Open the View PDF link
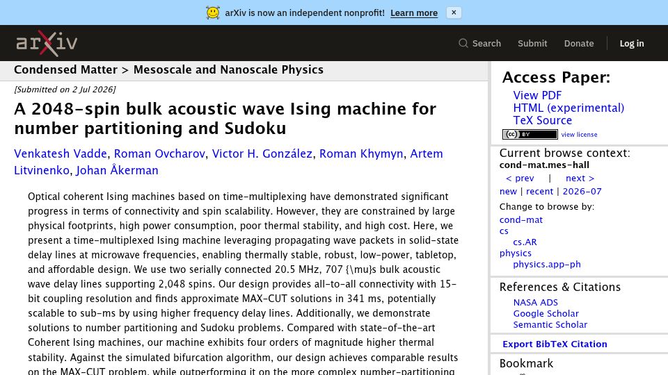This screenshot has width=668, height=375. (536, 95)
